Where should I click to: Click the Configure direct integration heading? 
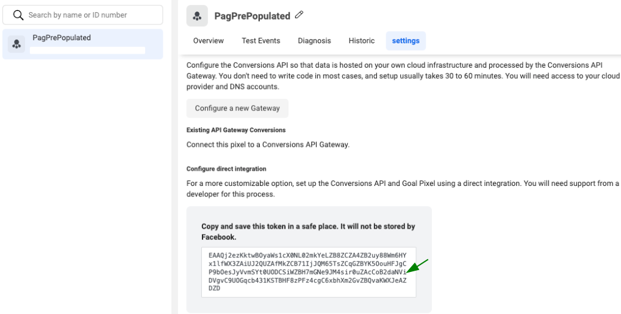point(226,169)
